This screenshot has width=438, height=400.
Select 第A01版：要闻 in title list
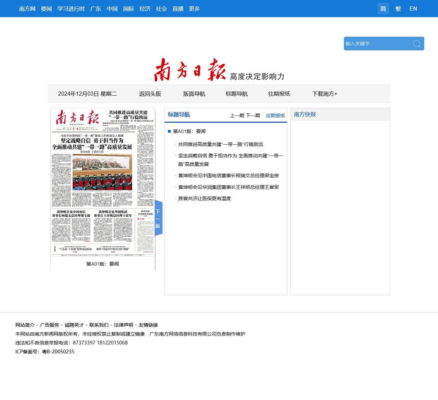[189, 131]
